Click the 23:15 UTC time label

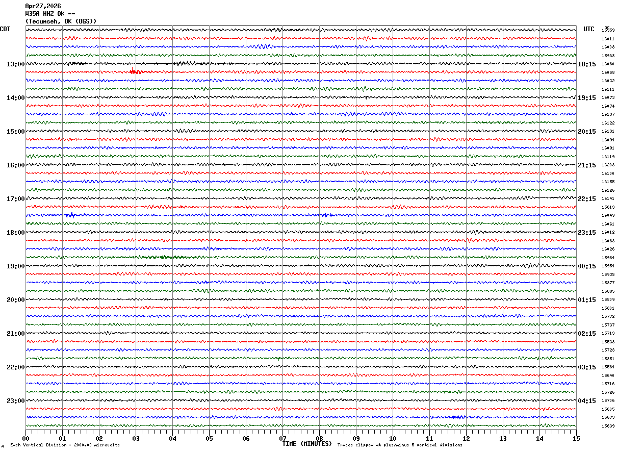tap(587, 233)
